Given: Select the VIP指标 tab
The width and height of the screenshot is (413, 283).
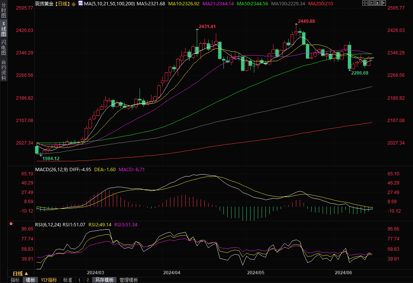Looking at the screenshot, I should point(49,280).
